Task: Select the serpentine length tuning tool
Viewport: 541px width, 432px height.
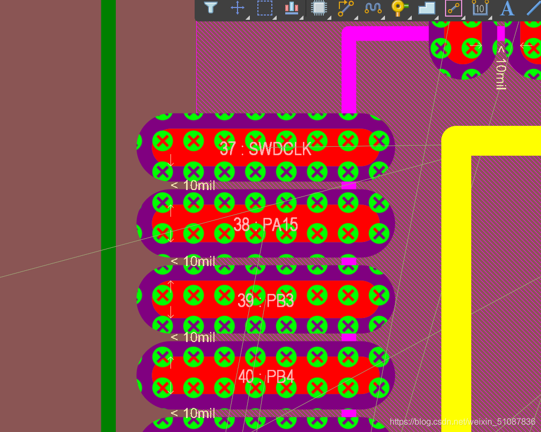Action: 373,7
